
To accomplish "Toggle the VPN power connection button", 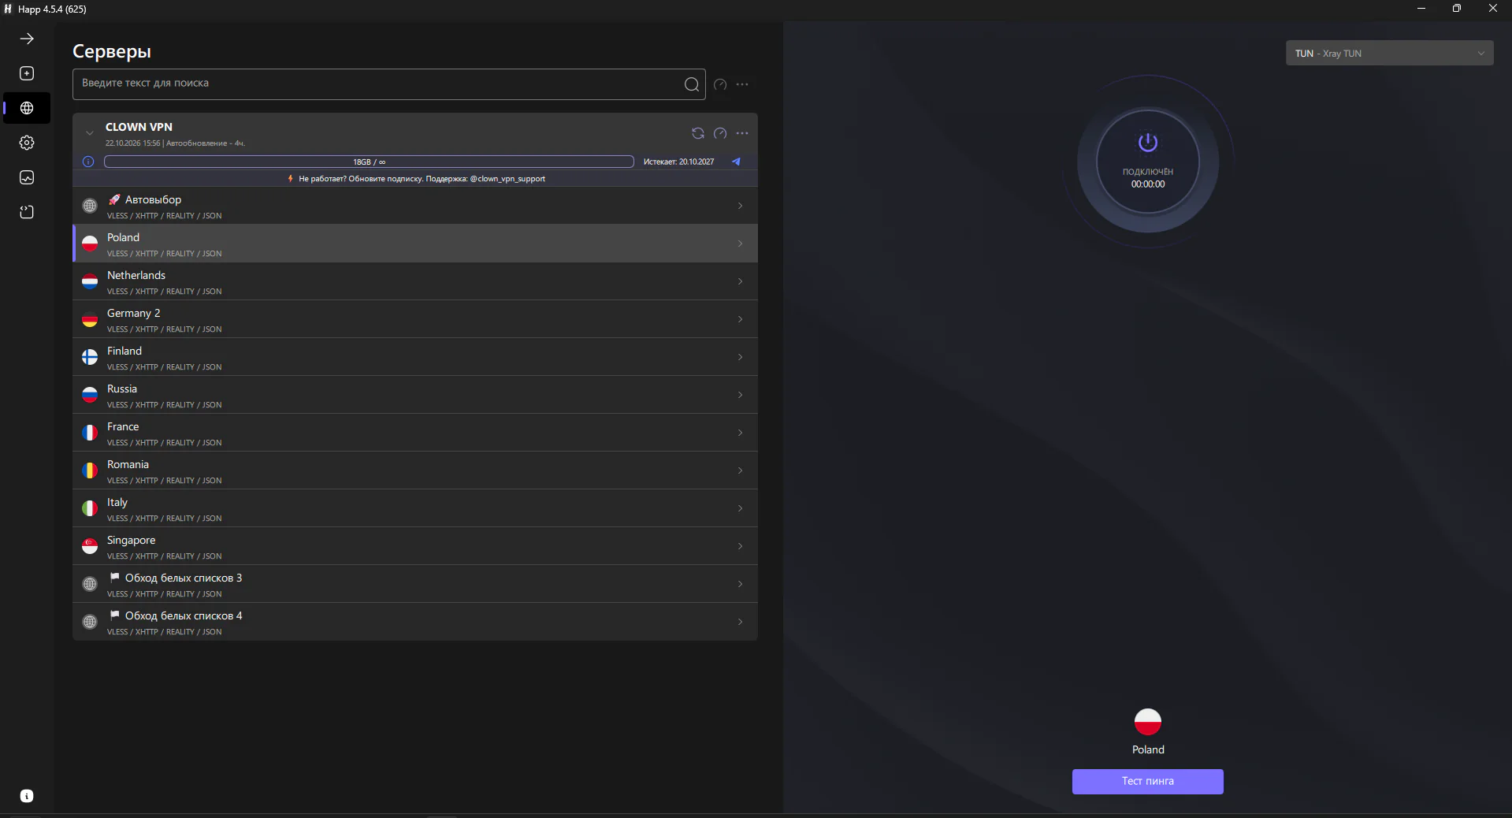I will (1148, 162).
